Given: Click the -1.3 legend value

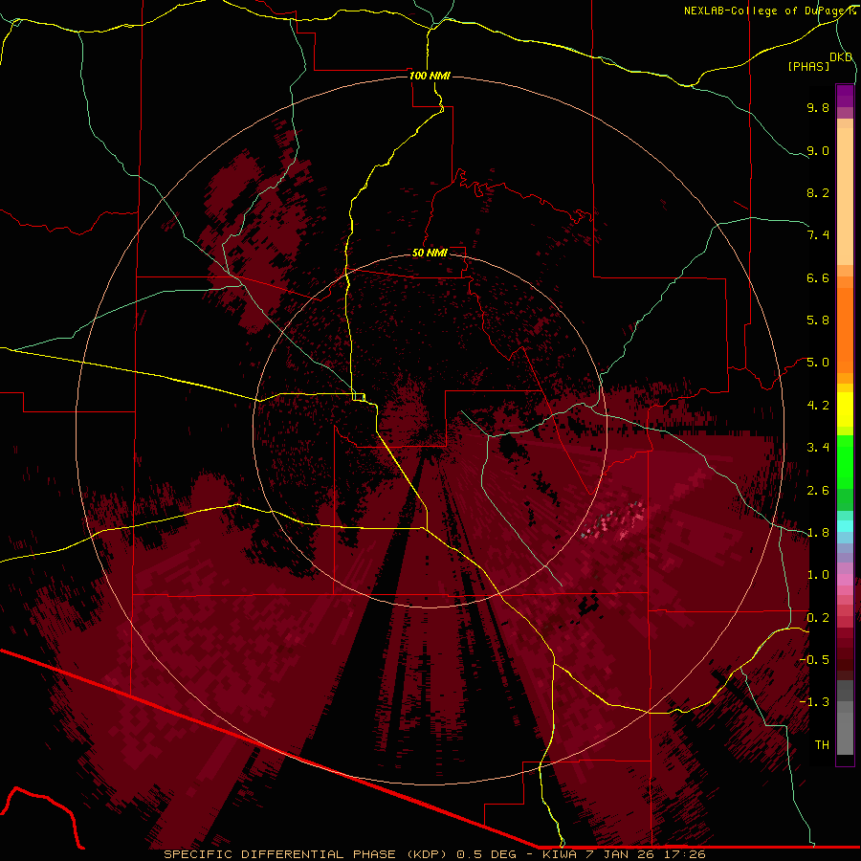Looking at the screenshot, I should point(815,702).
